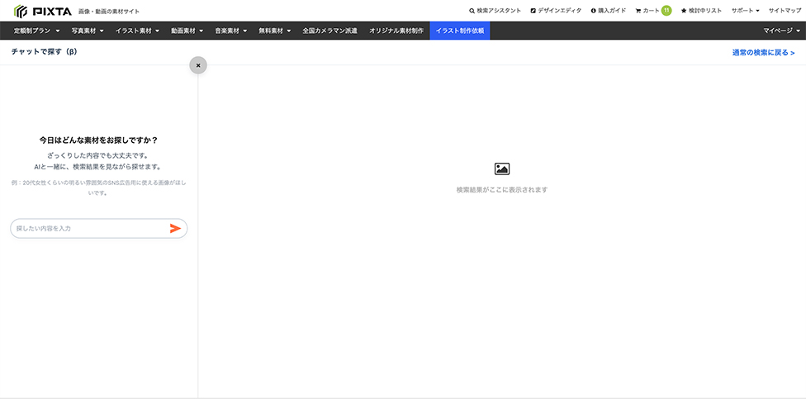Click the image placeholder icon
This screenshot has height=399, width=806.
pos(502,169)
